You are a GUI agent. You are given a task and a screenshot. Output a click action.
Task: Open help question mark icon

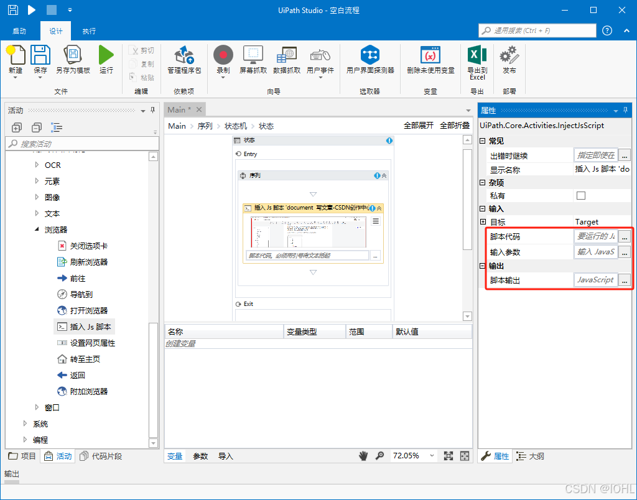tap(607, 30)
